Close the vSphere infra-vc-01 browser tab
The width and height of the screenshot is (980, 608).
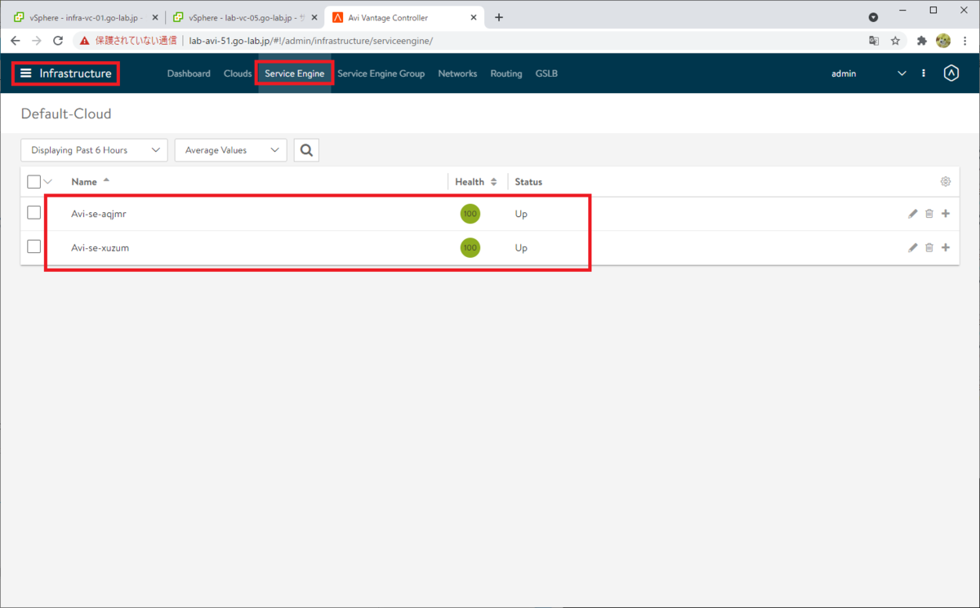[155, 17]
